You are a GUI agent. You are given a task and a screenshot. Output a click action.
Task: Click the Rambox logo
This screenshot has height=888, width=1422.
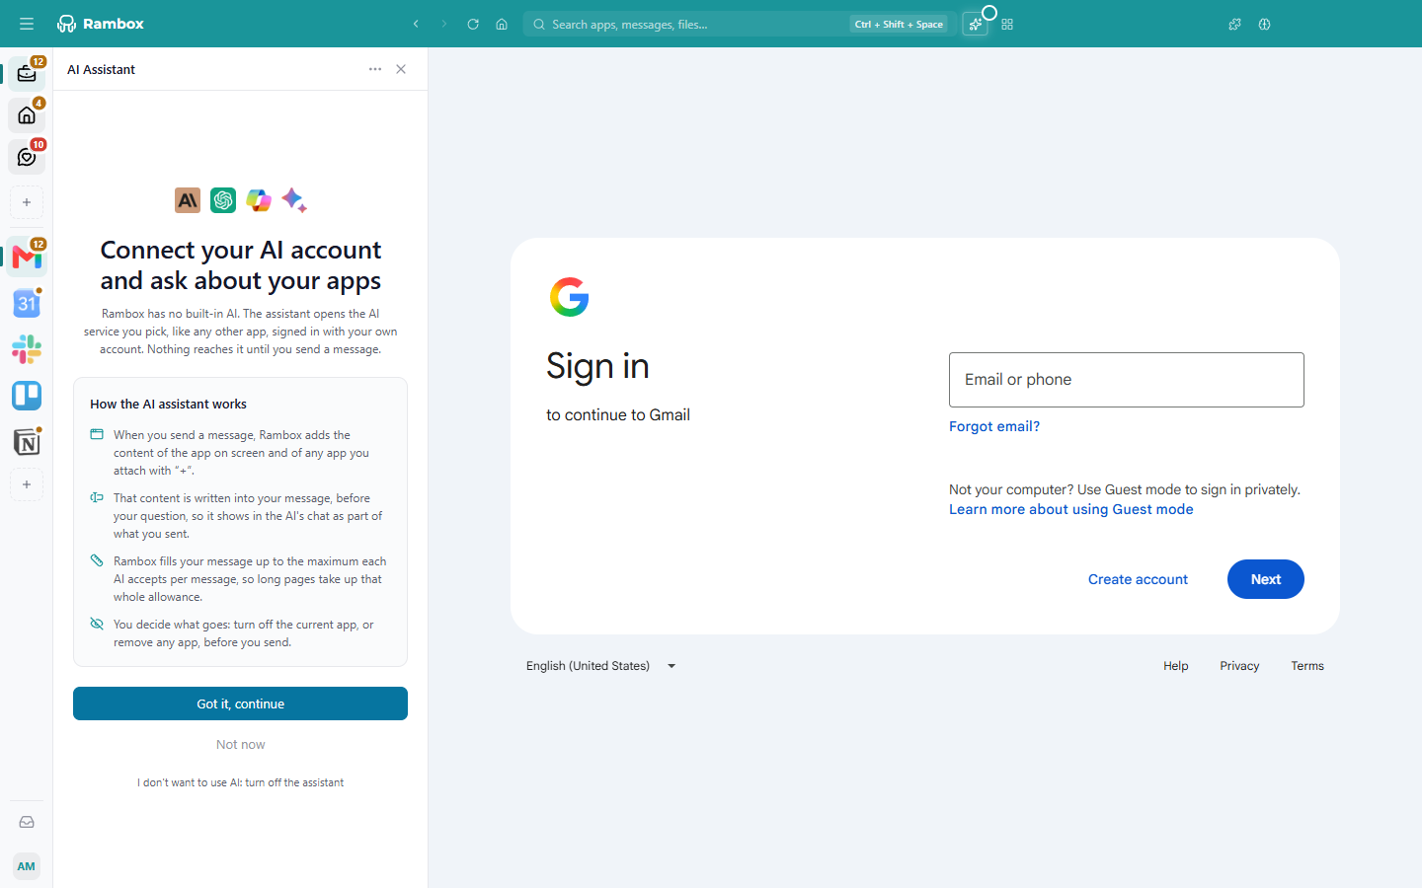pos(101,24)
